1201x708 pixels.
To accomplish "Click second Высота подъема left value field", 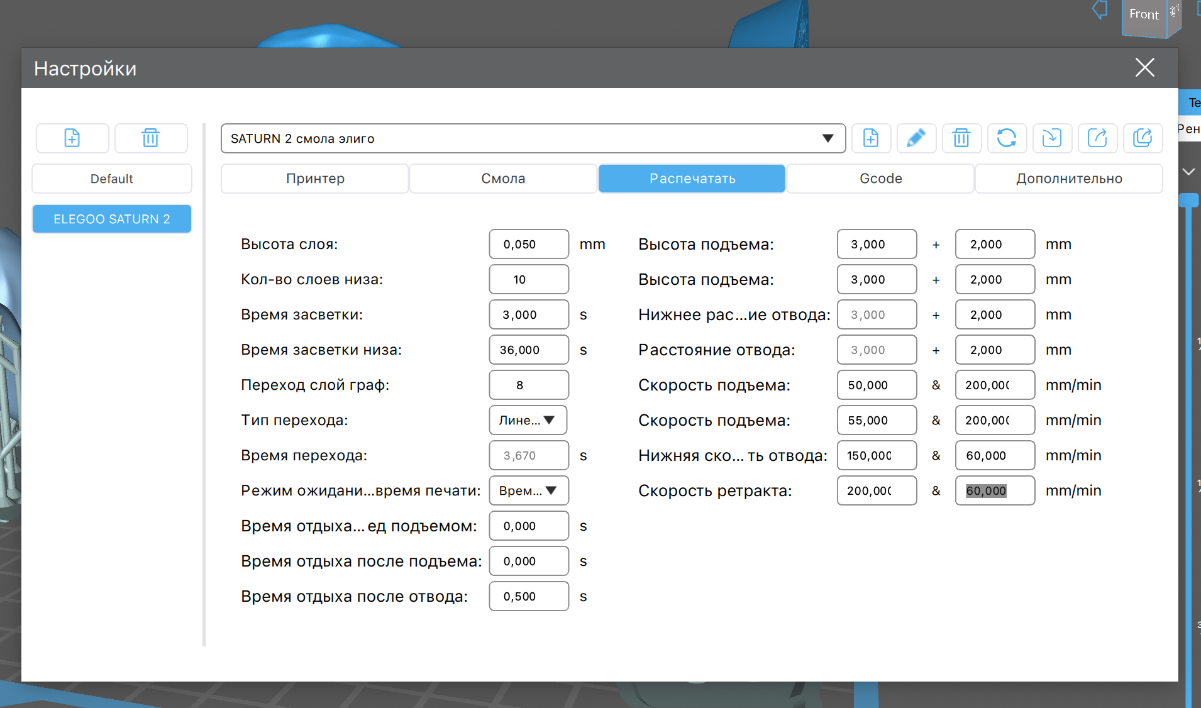I will coord(877,279).
